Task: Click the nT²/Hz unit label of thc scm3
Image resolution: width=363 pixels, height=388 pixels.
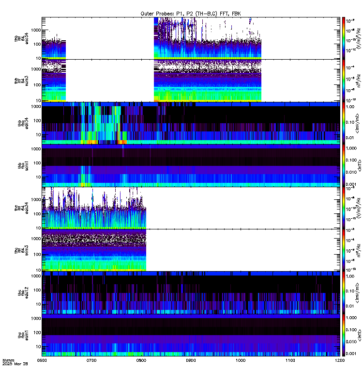Action: (359, 250)
